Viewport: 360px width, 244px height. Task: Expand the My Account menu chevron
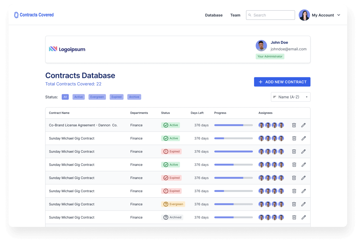coord(339,15)
